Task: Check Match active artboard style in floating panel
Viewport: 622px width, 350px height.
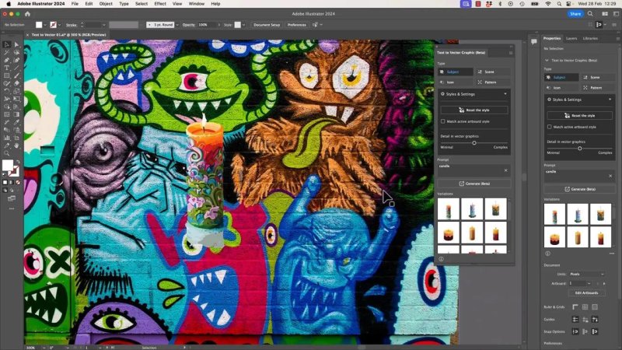Action: click(442, 121)
